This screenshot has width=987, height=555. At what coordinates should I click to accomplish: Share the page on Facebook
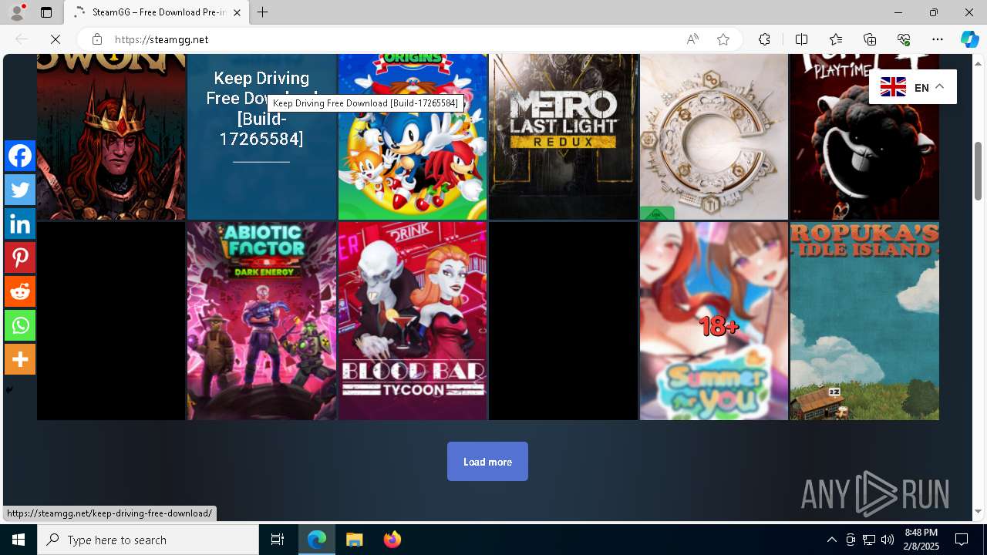pos(20,156)
